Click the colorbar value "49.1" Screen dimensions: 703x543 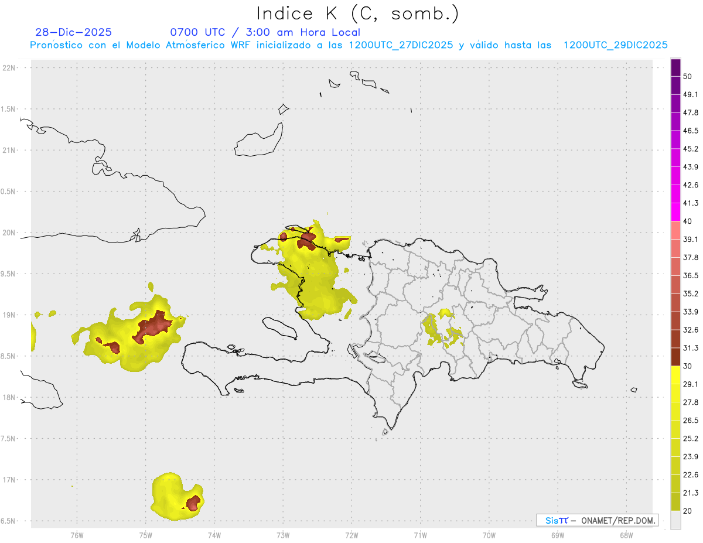(x=691, y=94)
